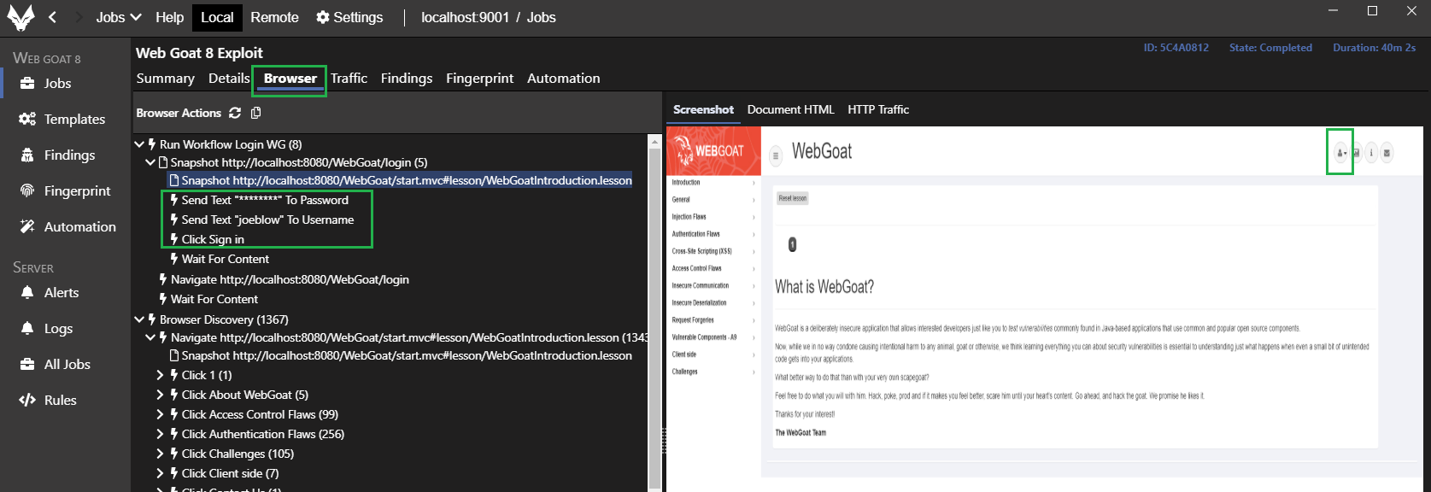
Task: Click the hamburger menu icon beside WebGoat title
Action: [x=776, y=156]
